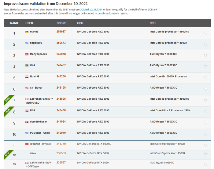Open score 246260
Image resolution: width=214 pixels, height=169 pixels.
(x=61, y=77)
